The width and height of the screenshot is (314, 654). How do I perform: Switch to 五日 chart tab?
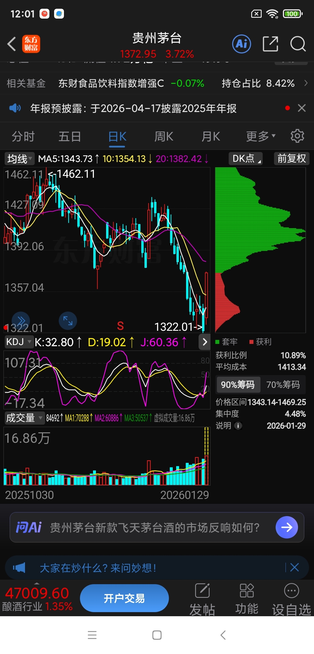point(70,136)
